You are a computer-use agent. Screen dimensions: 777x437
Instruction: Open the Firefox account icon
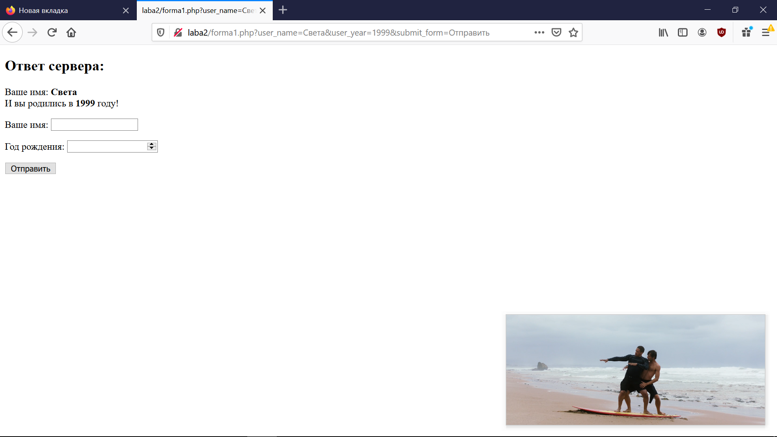click(702, 32)
